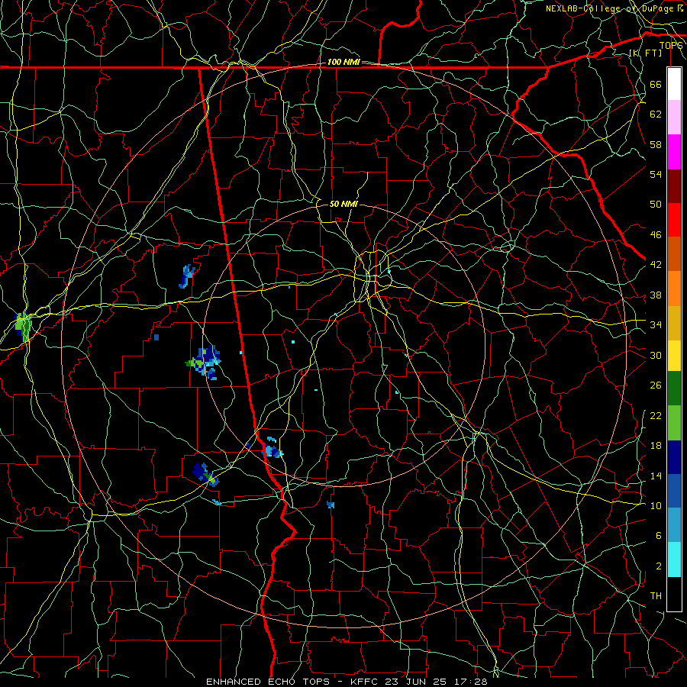Viewport: 687px width, 687px height.
Task: Select the cyan legend swatch
Action: pyautogui.click(x=674, y=560)
